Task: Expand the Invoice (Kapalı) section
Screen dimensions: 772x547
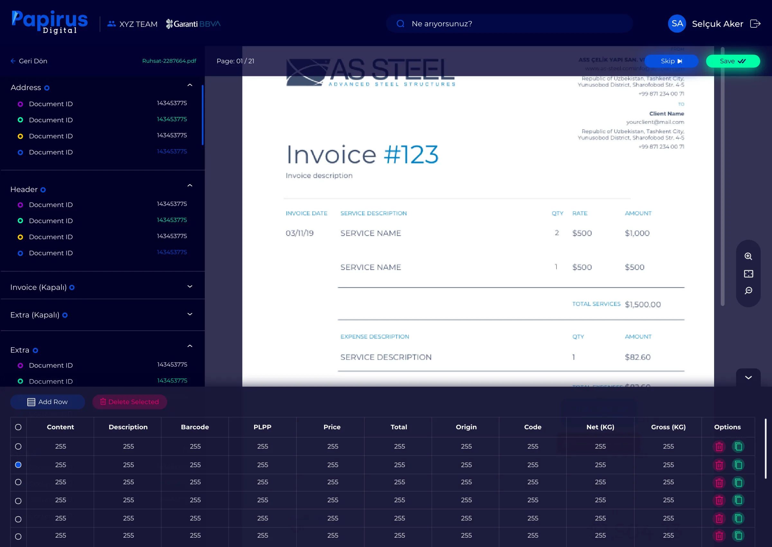Action: pos(190,287)
